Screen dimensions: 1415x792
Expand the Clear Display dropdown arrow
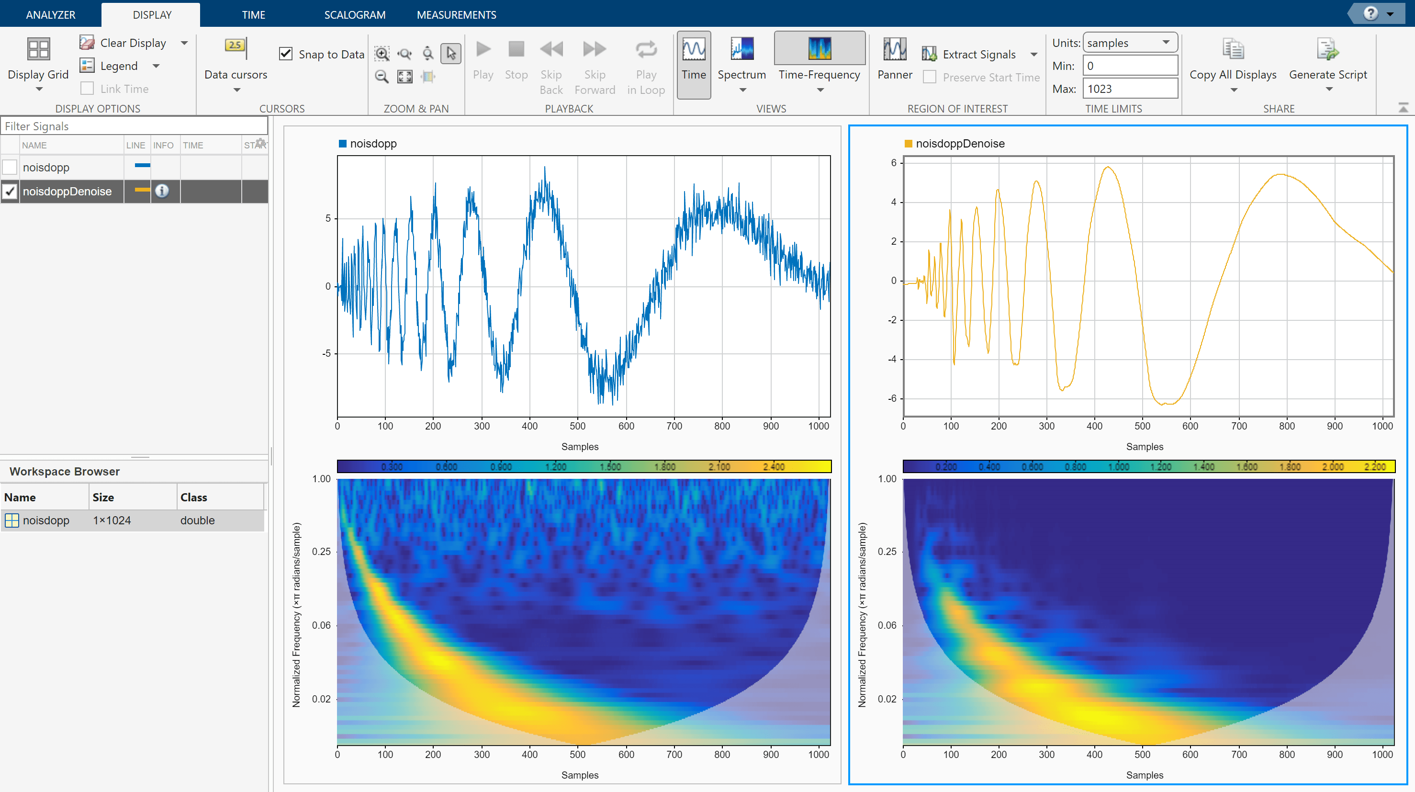185,43
